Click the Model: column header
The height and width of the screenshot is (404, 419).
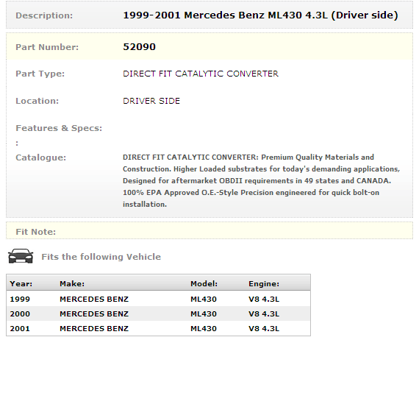pyautogui.click(x=204, y=283)
